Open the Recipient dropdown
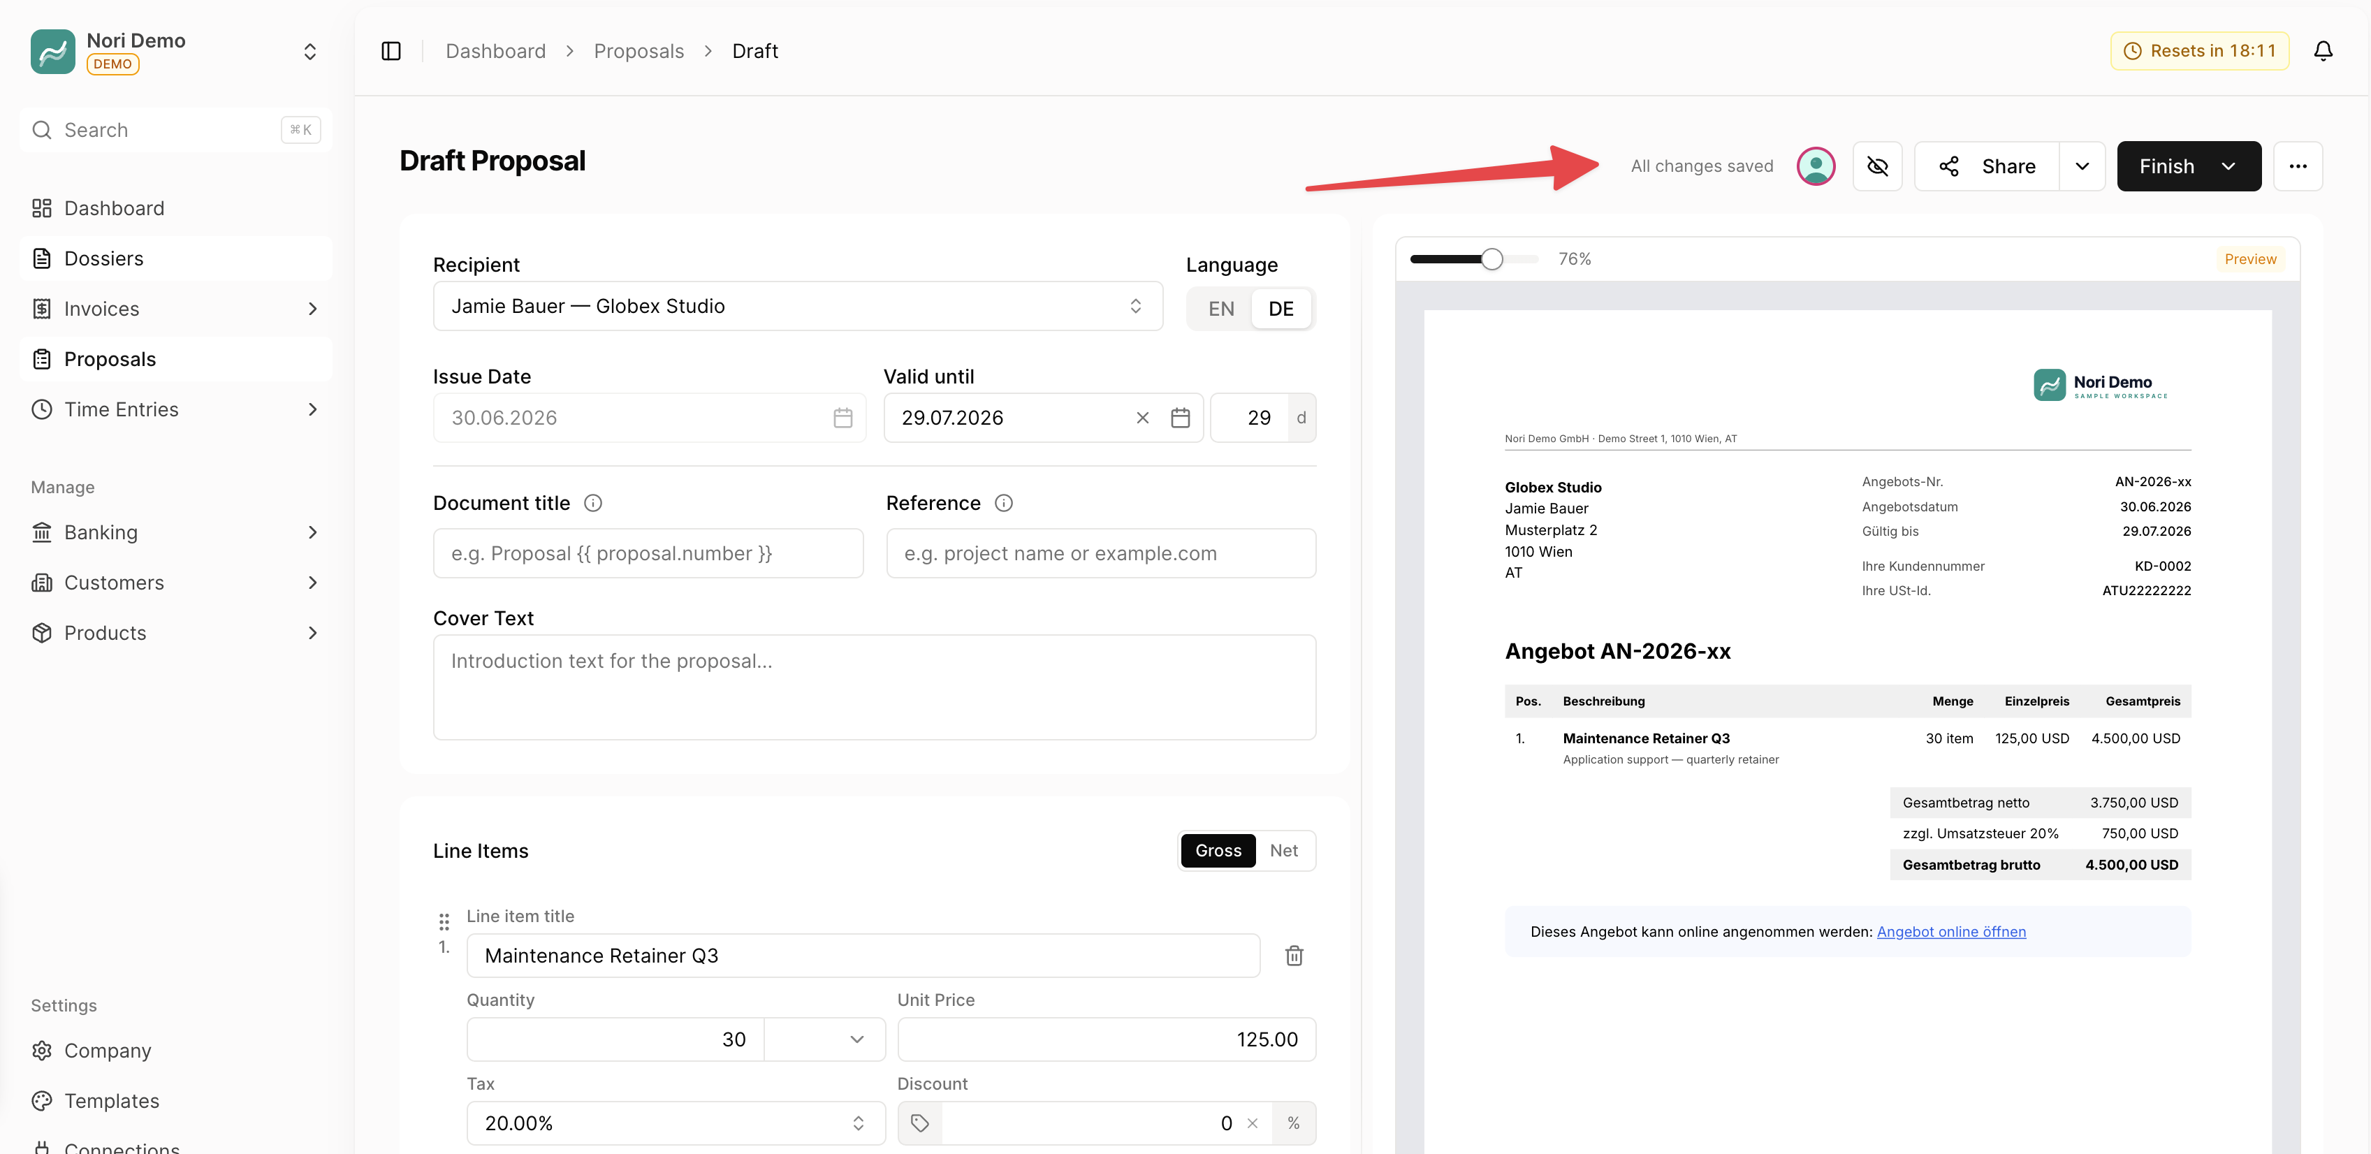 pyautogui.click(x=798, y=307)
